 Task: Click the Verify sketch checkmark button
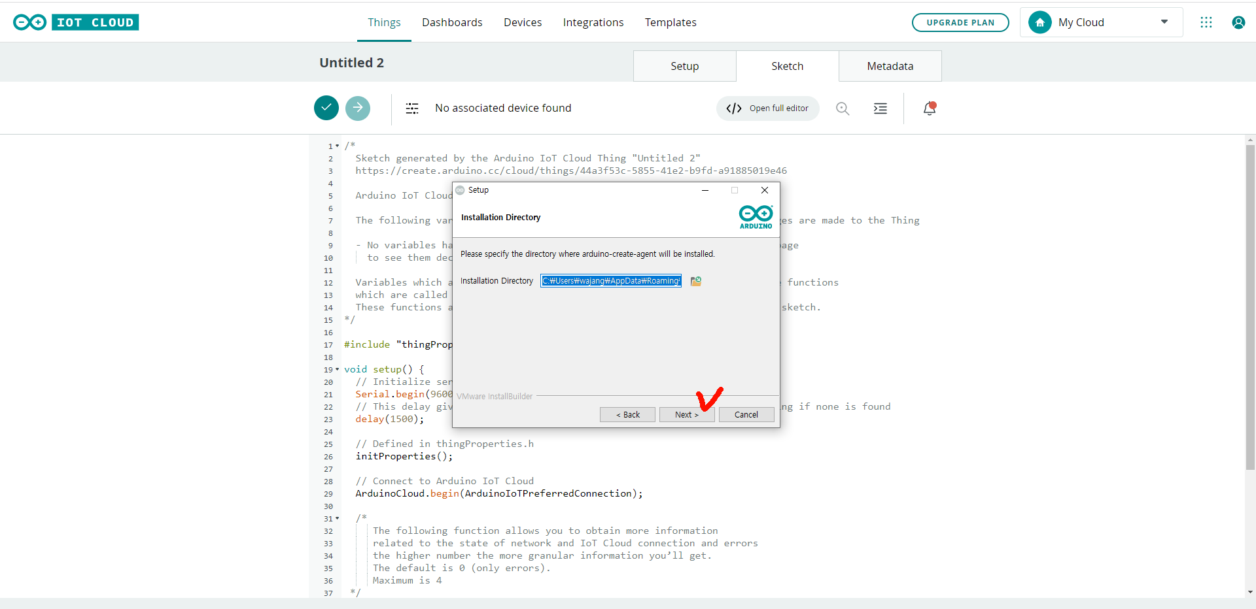[x=326, y=108]
